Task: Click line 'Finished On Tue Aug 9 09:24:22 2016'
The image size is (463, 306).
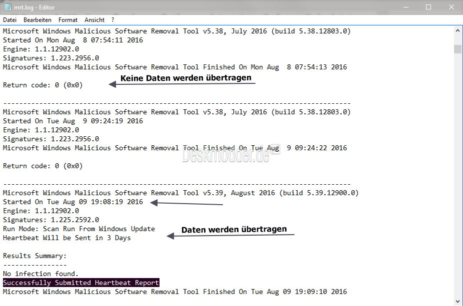Action: [x=175, y=148]
